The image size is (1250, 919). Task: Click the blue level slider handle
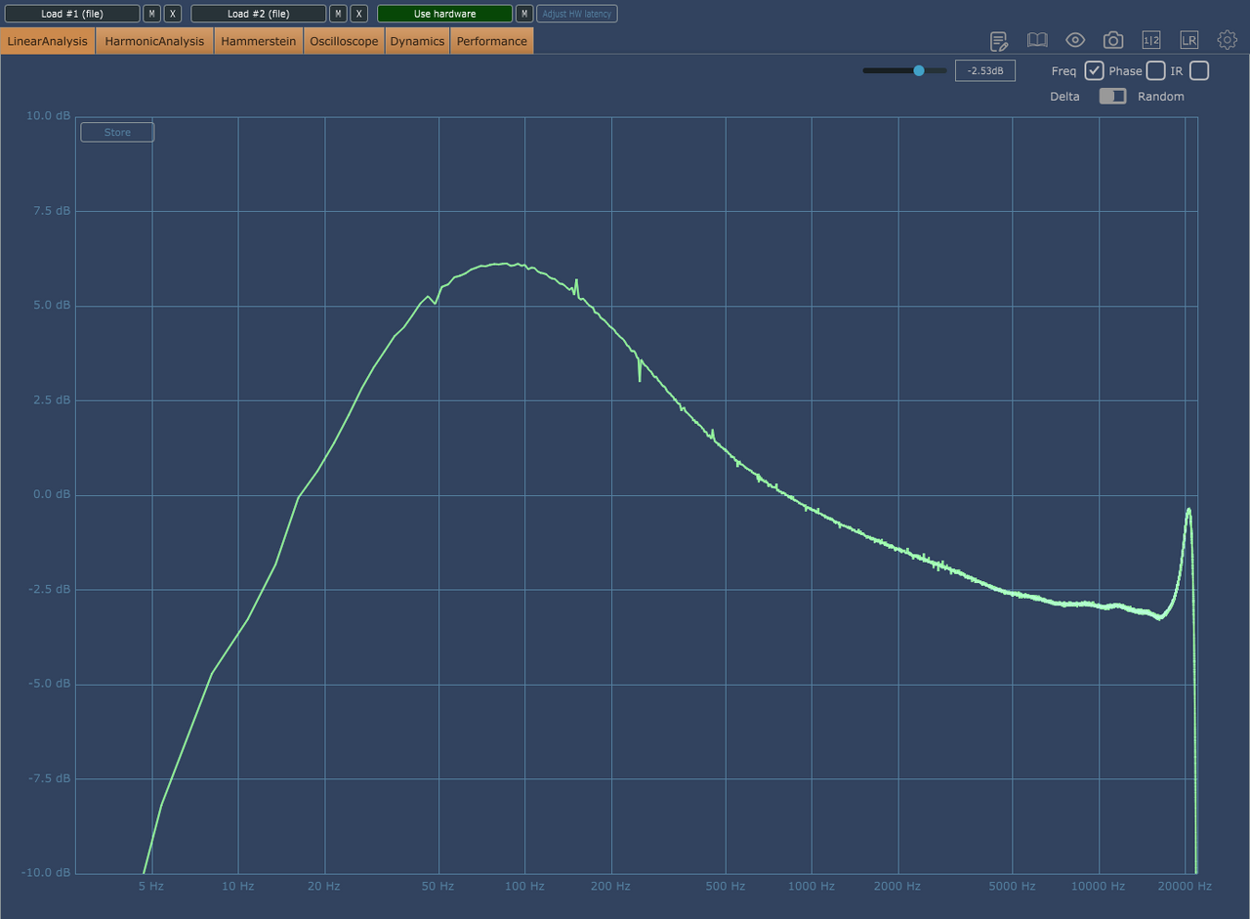919,70
